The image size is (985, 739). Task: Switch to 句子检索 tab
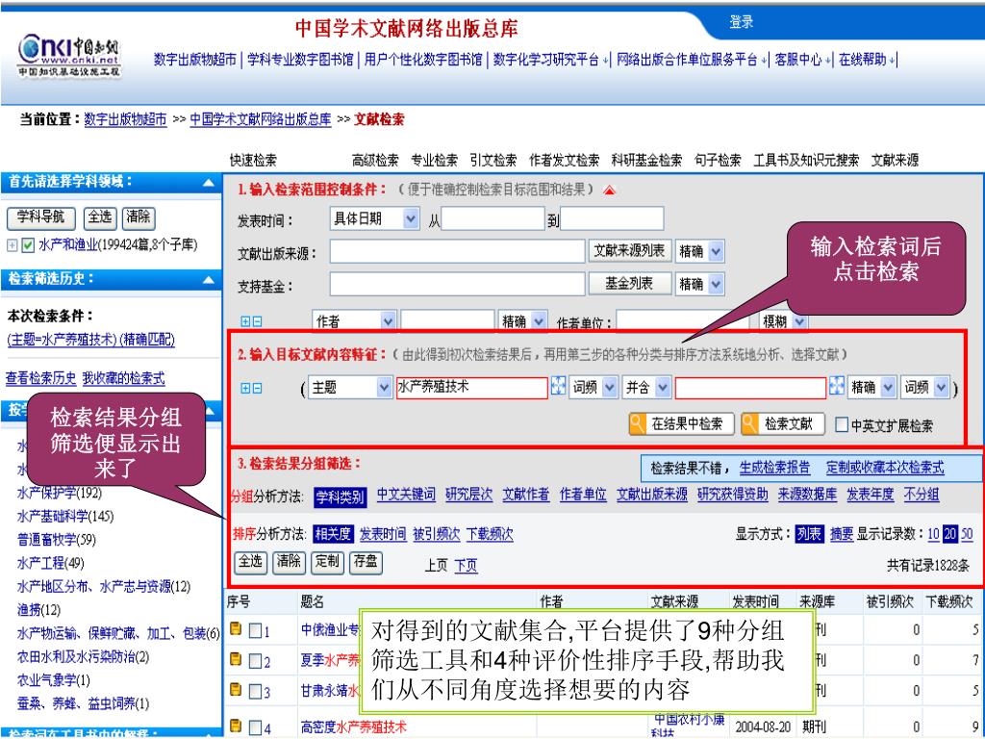718,161
